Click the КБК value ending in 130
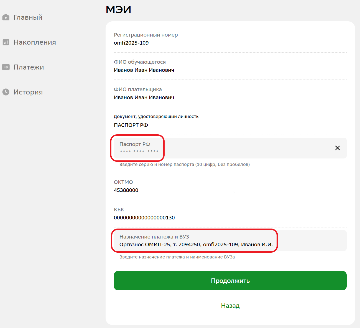Screen dimensions: 360x328 (x=144, y=218)
